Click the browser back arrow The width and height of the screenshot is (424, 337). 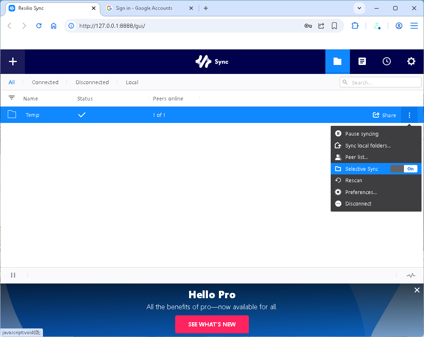9,26
